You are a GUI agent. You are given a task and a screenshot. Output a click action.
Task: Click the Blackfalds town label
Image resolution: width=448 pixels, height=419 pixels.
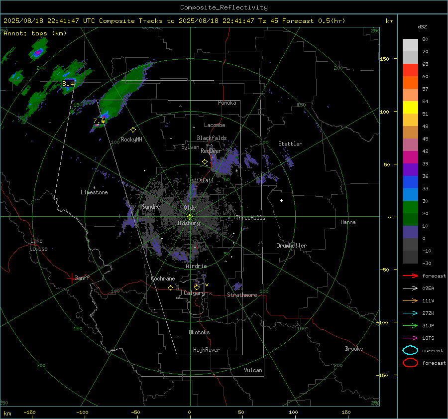tap(212, 138)
